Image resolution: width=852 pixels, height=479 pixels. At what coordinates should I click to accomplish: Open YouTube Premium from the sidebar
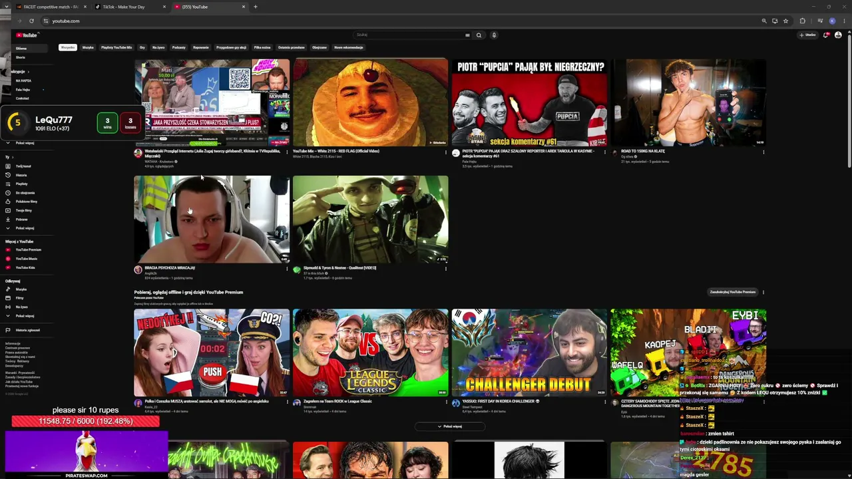(x=28, y=249)
